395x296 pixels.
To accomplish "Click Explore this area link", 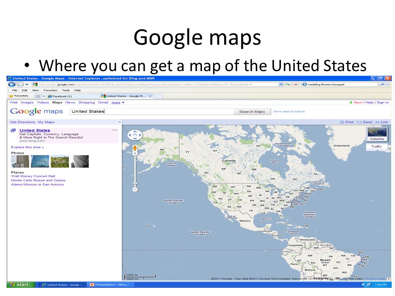I will tap(28, 147).
